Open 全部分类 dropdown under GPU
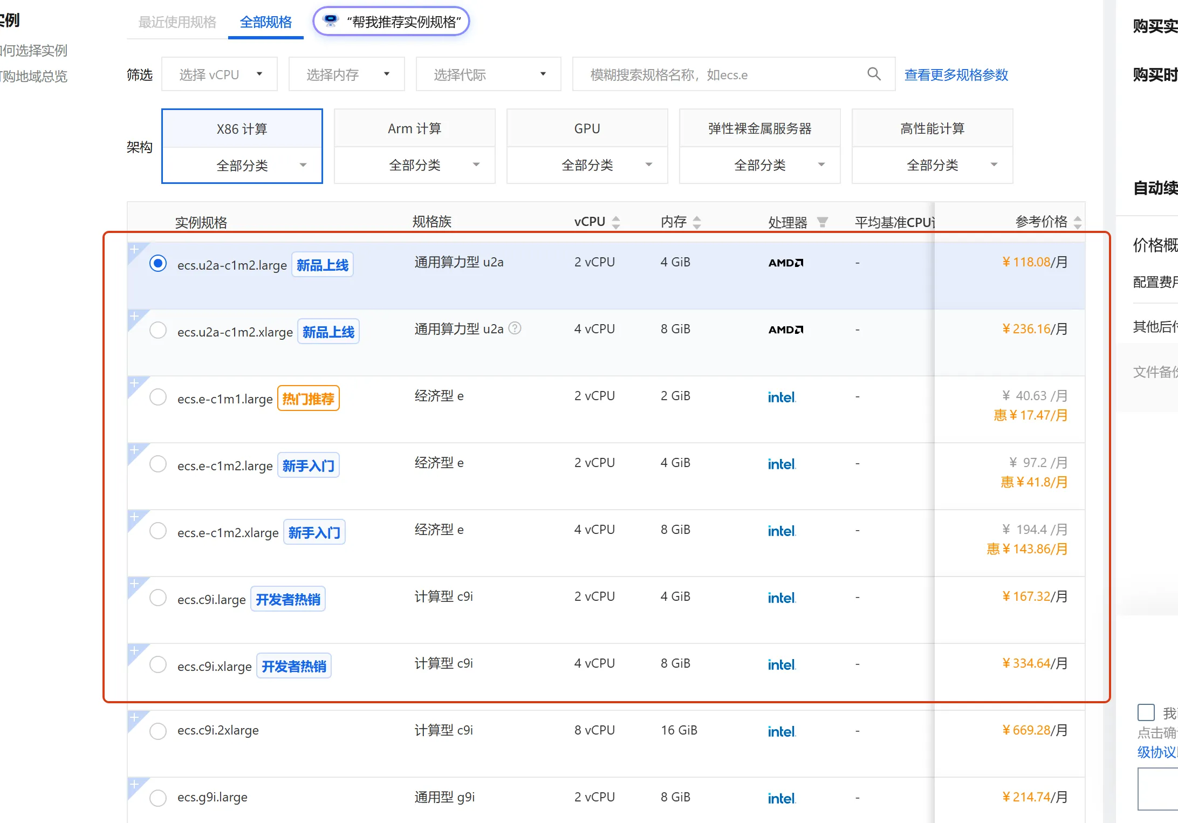The height and width of the screenshot is (823, 1178). pos(587,165)
